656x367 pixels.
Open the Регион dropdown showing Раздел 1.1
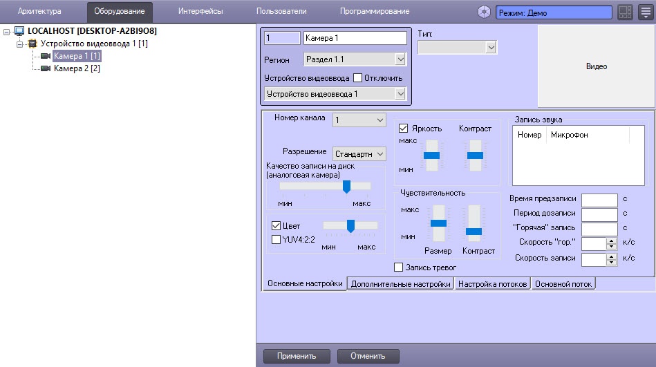click(x=355, y=59)
